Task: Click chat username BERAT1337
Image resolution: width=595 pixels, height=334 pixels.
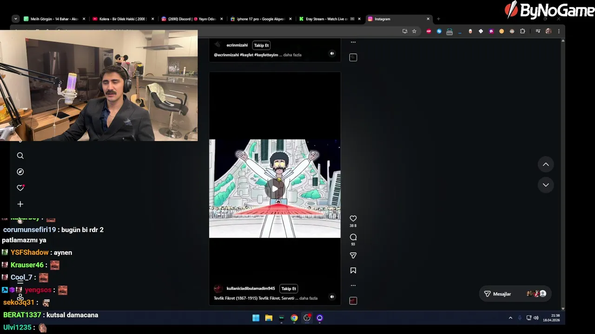Action: coord(22,315)
